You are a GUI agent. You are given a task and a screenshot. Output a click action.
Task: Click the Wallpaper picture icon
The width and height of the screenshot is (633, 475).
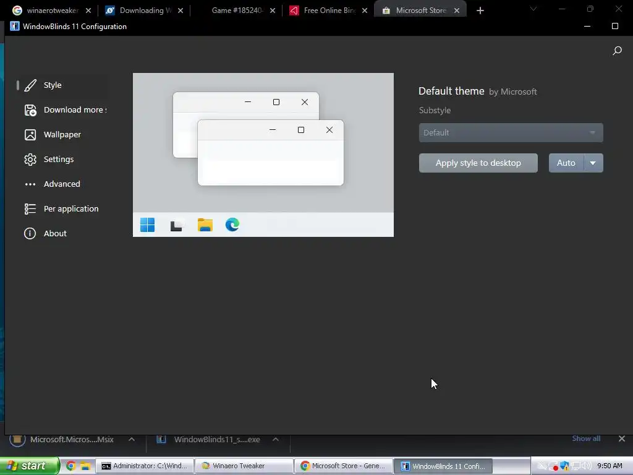tap(30, 134)
